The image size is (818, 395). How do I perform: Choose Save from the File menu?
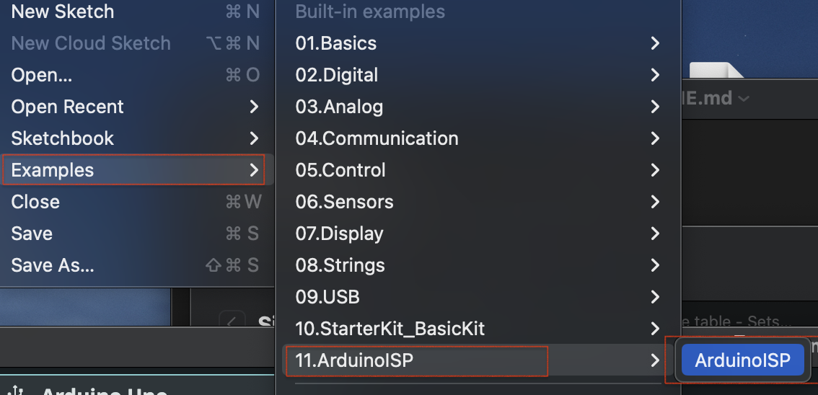pyautogui.click(x=32, y=234)
